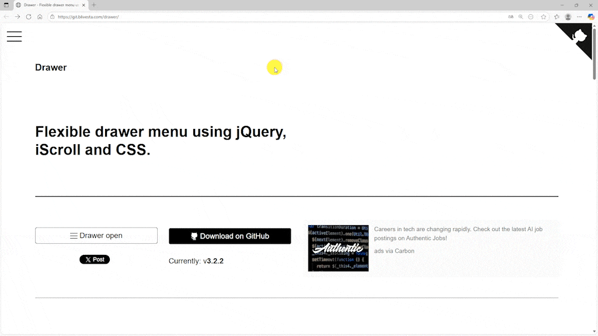Click the X Post share button

click(x=95, y=260)
